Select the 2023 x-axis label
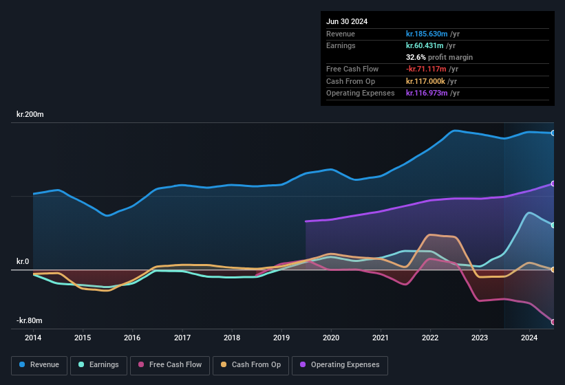Screen dimensions: 565x385 pyautogui.click(x=480, y=338)
